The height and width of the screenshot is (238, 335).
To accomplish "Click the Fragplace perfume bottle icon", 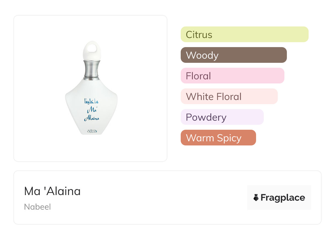I will click(256, 198).
